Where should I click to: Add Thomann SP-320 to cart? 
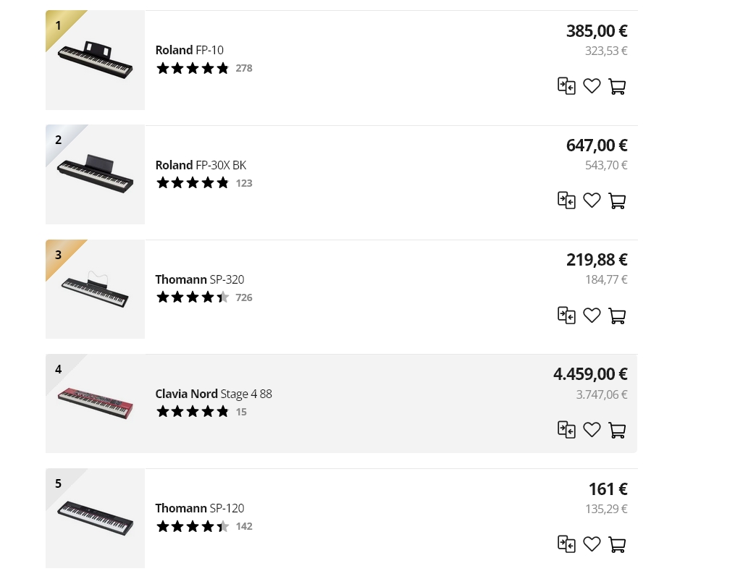coord(617,316)
